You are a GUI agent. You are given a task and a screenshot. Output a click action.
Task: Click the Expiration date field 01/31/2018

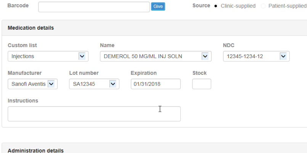pyautogui.click(x=156, y=84)
